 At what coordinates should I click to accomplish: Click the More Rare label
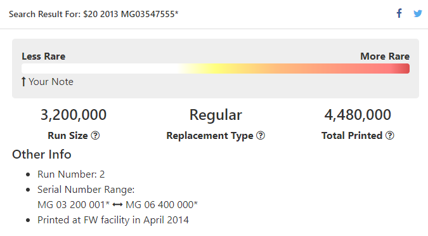pyautogui.click(x=385, y=56)
